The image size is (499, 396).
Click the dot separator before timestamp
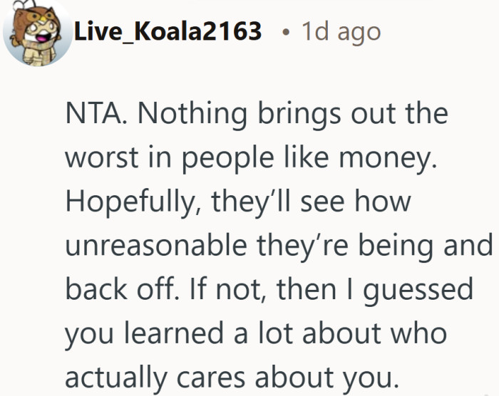(x=285, y=32)
